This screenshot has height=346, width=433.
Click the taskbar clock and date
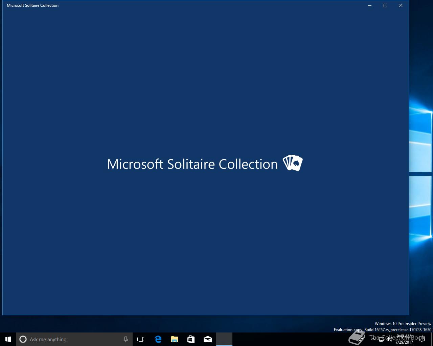click(404, 339)
